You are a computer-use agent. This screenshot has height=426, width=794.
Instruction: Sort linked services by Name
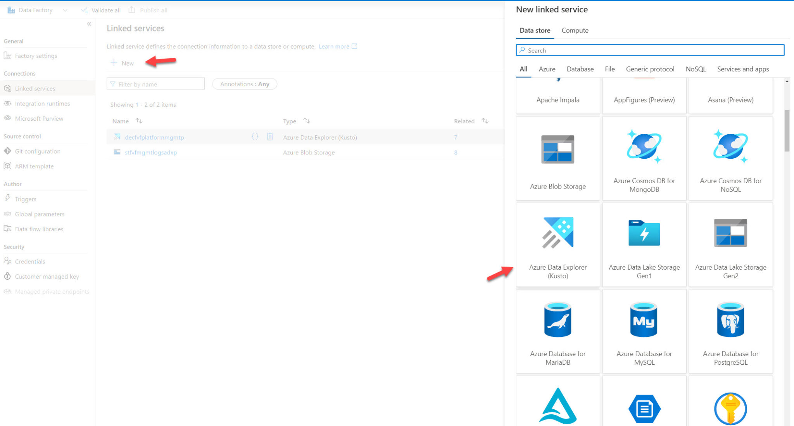coord(139,121)
